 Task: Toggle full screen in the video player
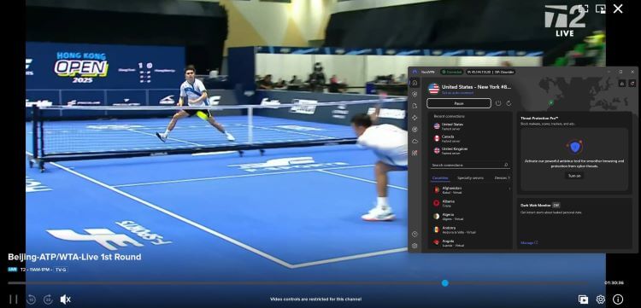click(x=584, y=9)
